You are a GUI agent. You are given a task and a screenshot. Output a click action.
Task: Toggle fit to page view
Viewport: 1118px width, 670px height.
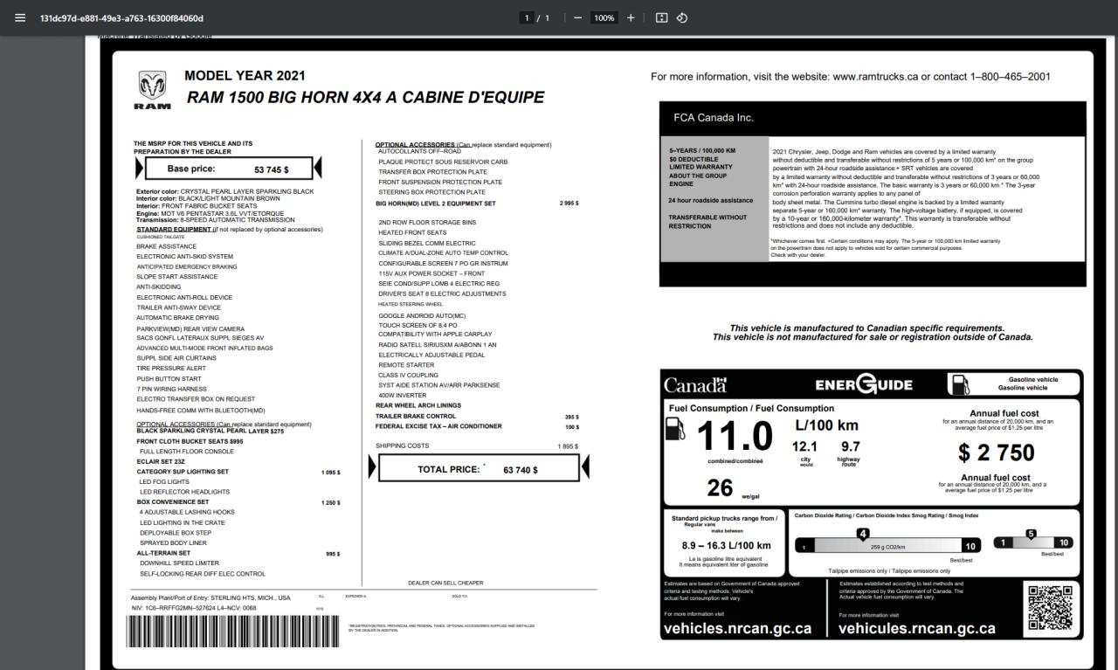pos(661,18)
